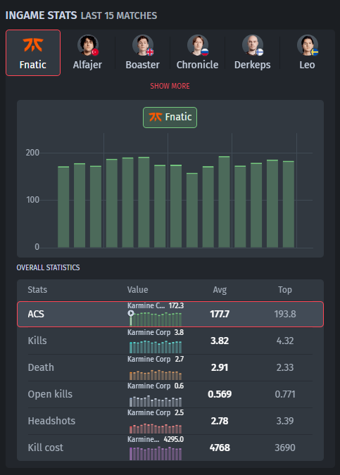Click the 'Karmine Corp 2.7' label
This screenshot has height=475, width=340.
(x=156, y=359)
